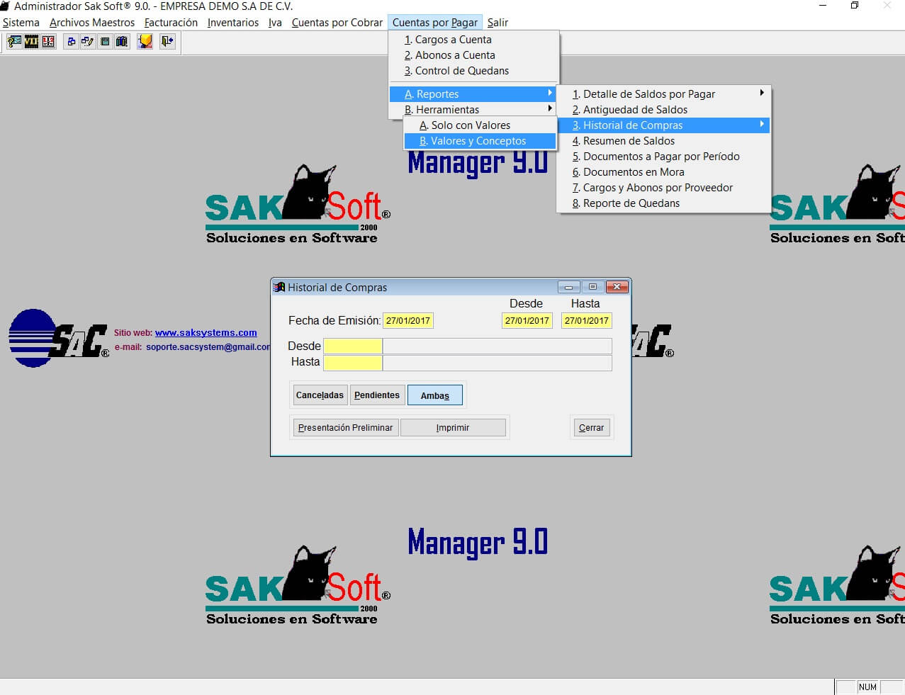Close the Historial de Compras dialog

(x=617, y=287)
